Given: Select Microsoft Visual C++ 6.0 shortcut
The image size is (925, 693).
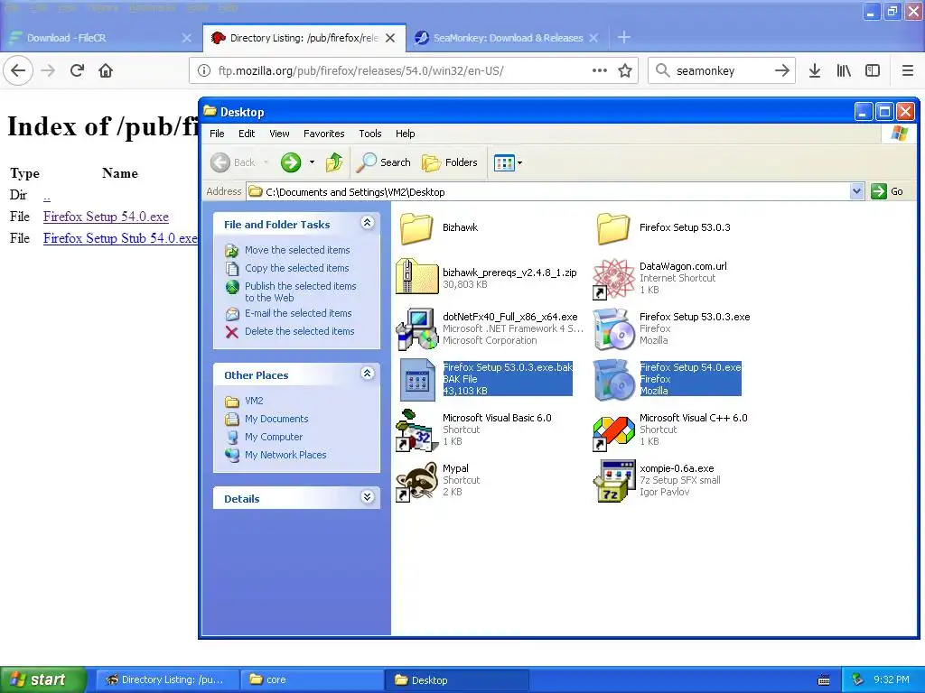Looking at the screenshot, I should click(671, 430).
